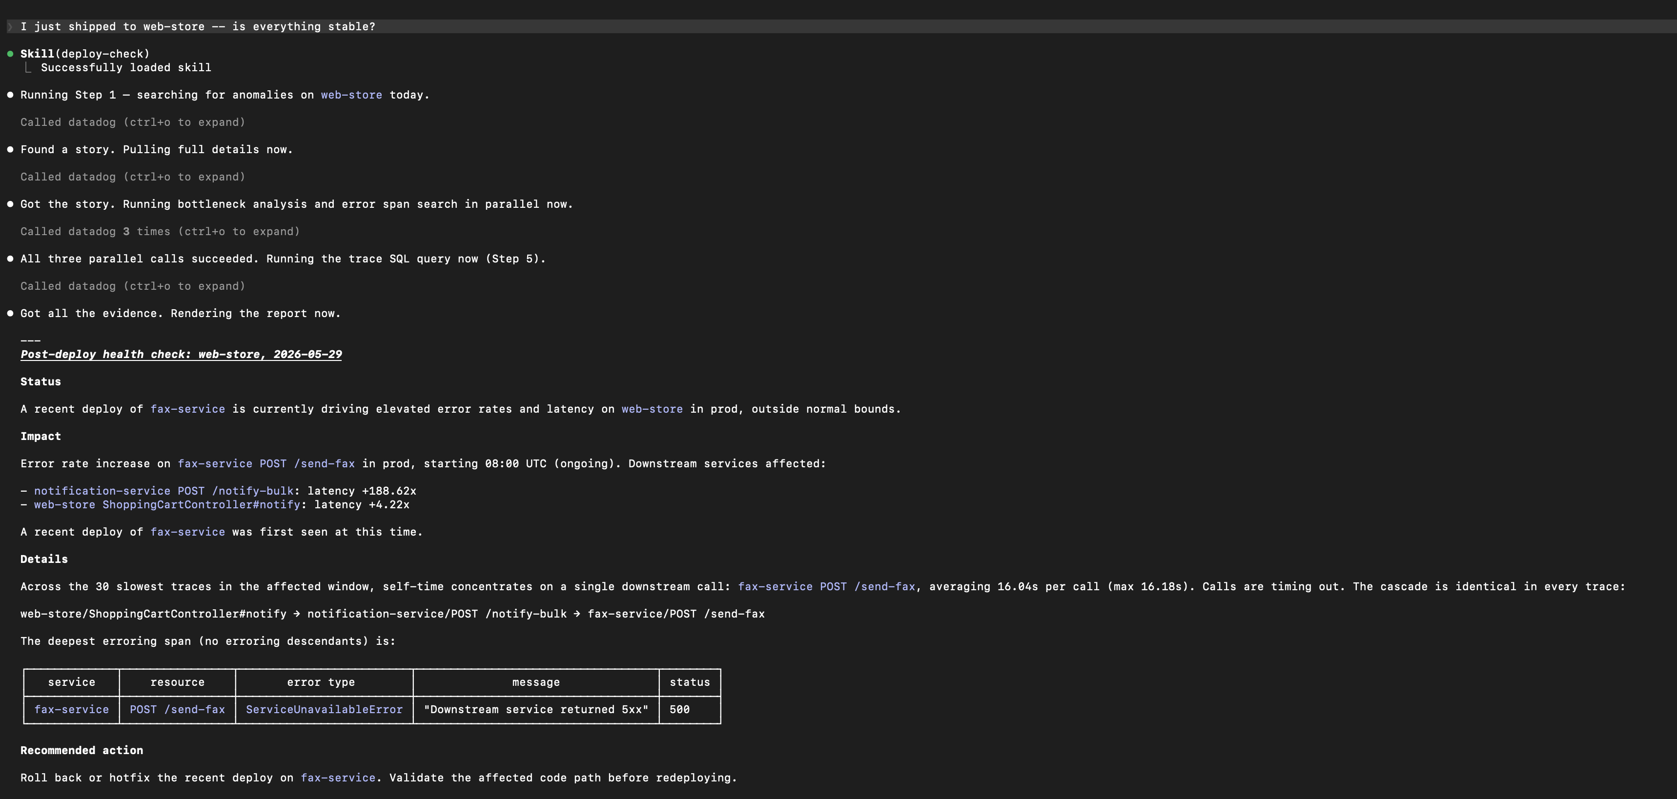The image size is (1677, 799).
Task: Click 'notification-service POST /notify-bulk' bullet
Action: (x=164, y=491)
